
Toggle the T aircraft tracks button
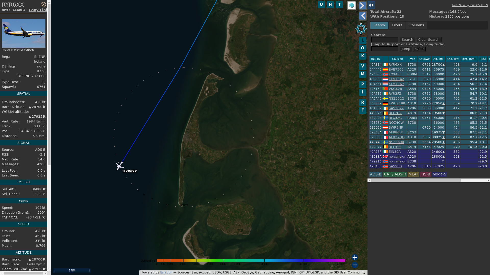[339, 5]
